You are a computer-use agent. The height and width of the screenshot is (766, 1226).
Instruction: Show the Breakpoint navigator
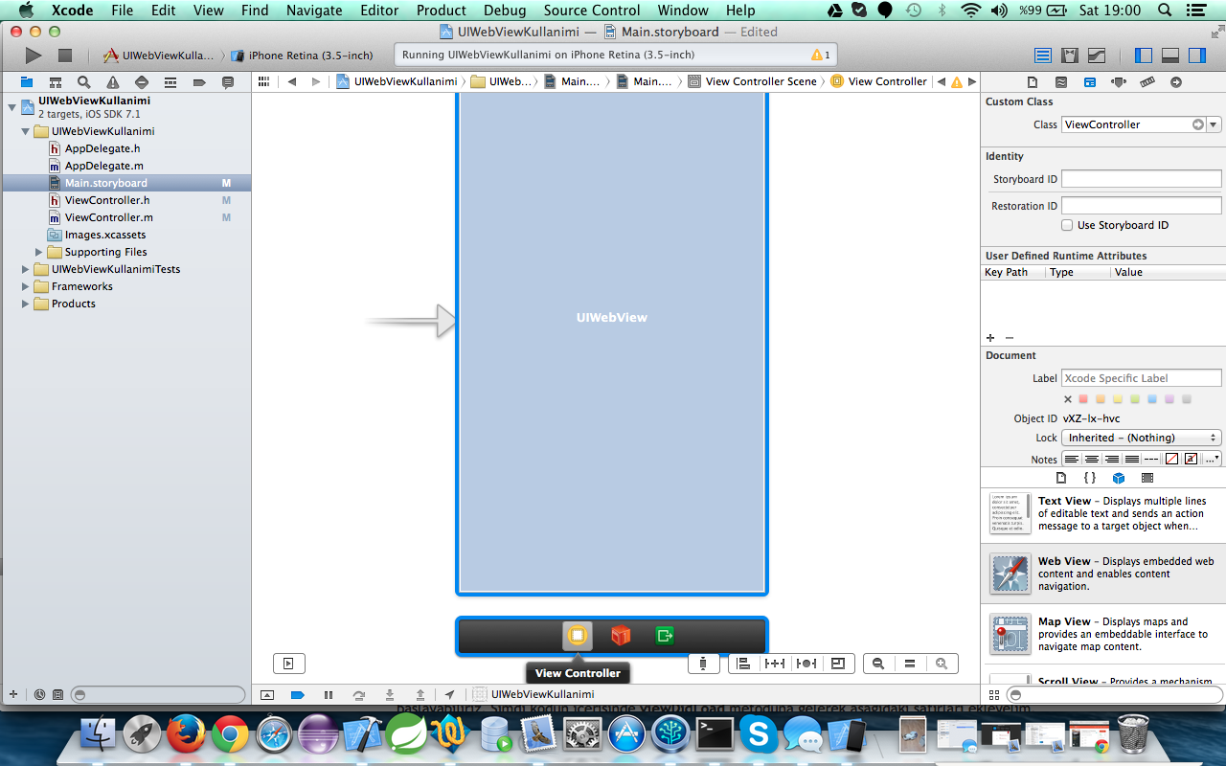tap(199, 82)
